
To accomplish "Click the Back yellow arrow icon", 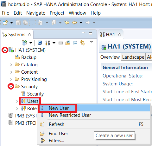I will pyautogui.click(x=74, y=23).
